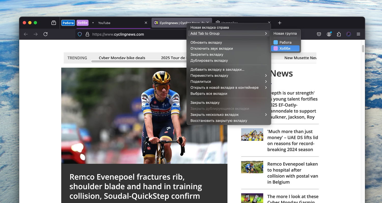This screenshot has width=382, height=203.
Task: Select Дублировать вкладку
Action: 229,60
